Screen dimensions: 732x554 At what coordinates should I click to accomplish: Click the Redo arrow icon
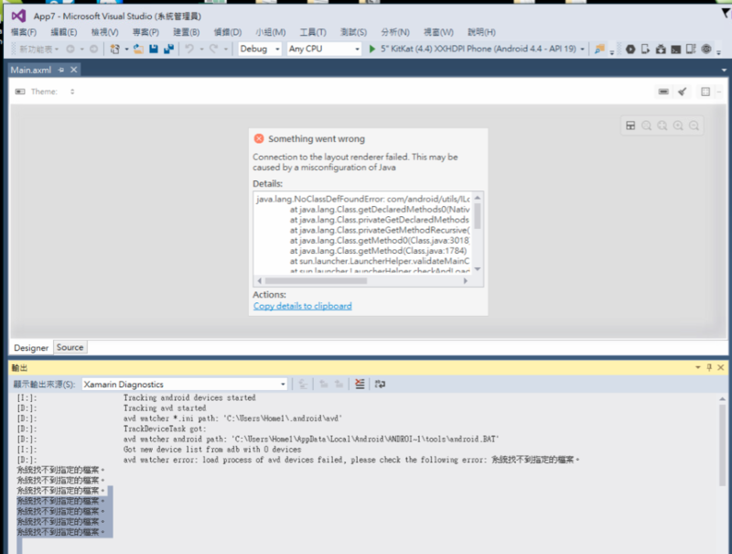pos(214,49)
